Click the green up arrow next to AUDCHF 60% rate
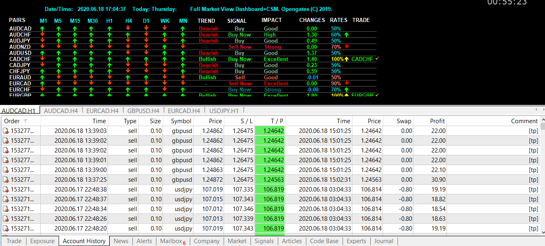This screenshot has height=246, width=545. [x=347, y=35]
